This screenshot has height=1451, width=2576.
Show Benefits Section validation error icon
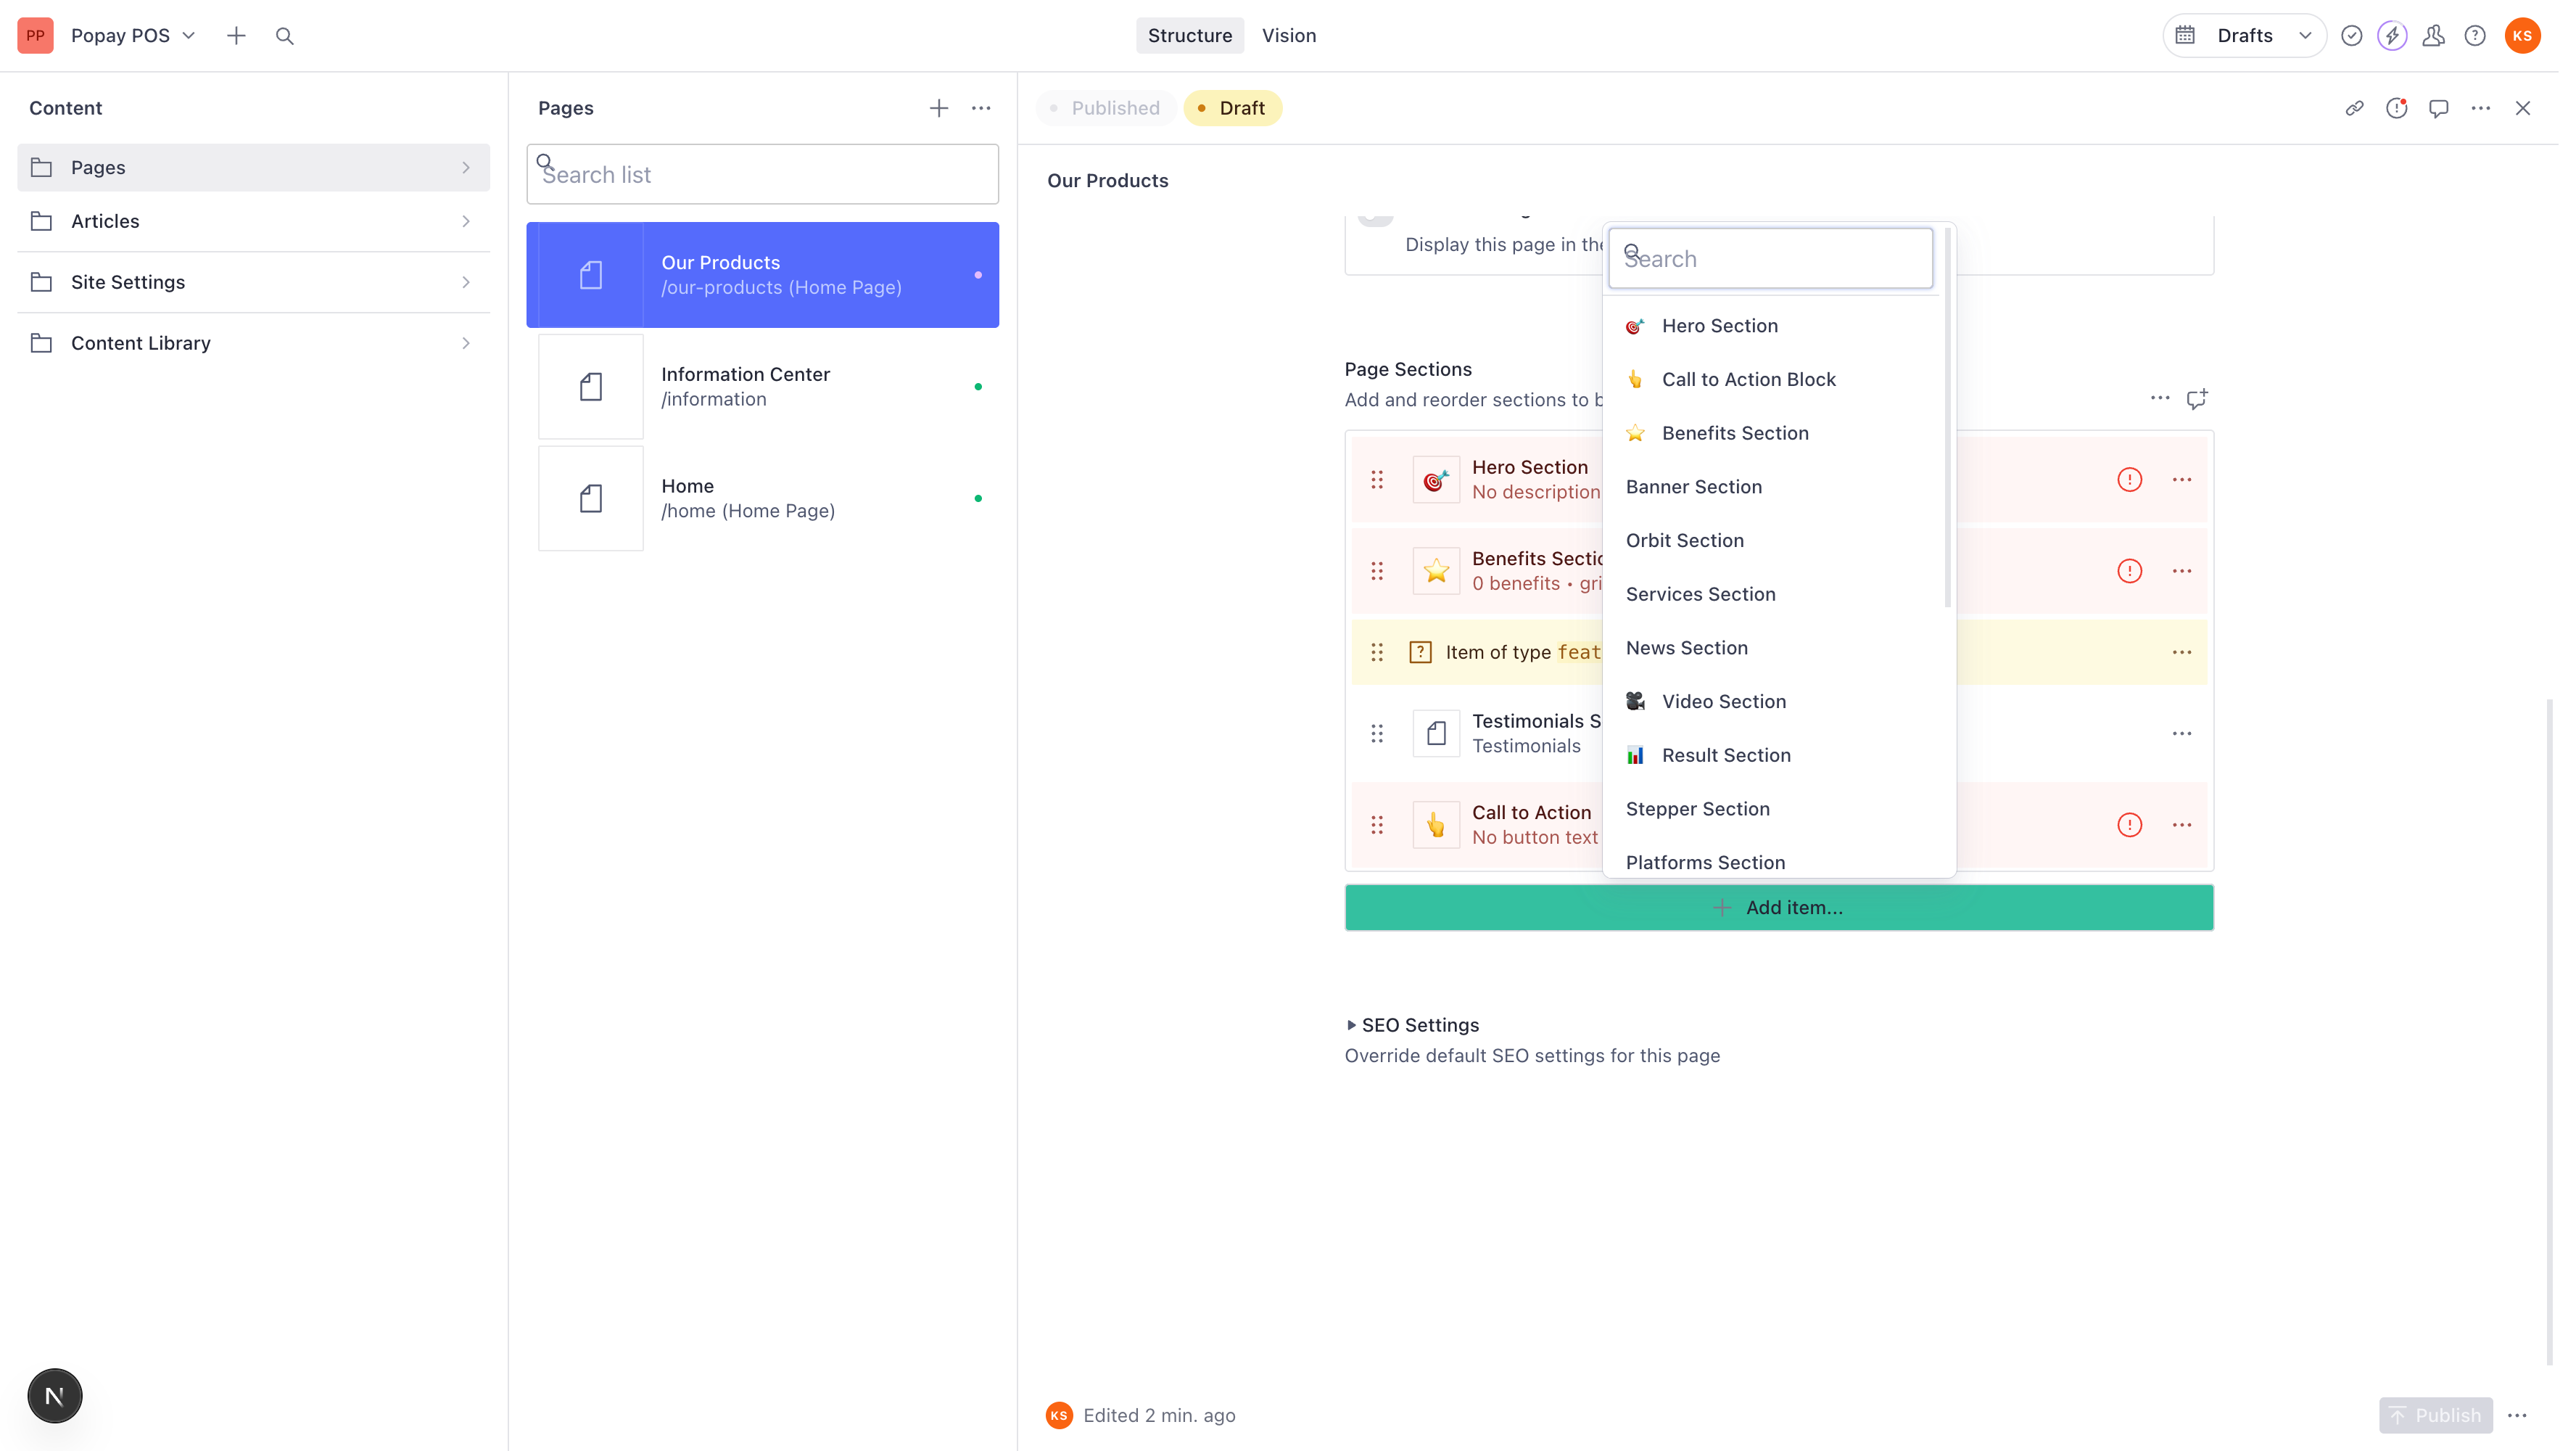(2129, 570)
